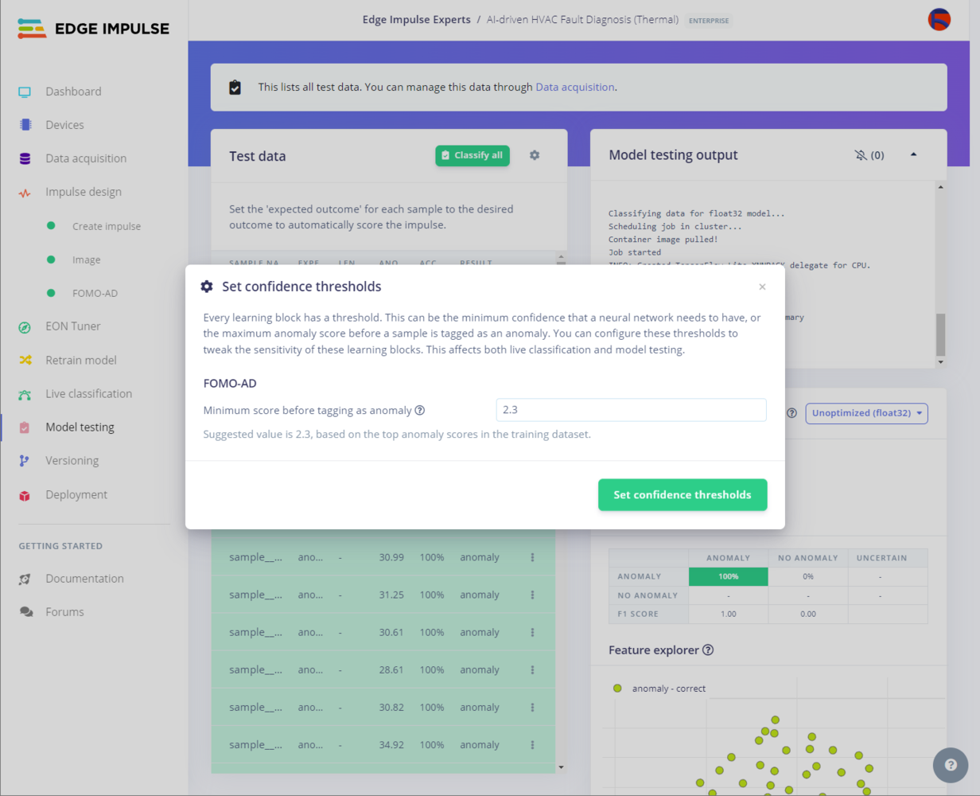Click Edge Impulse Experts breadcrumb
Screen dimensions: 980x796
click(x=416, y=19)
